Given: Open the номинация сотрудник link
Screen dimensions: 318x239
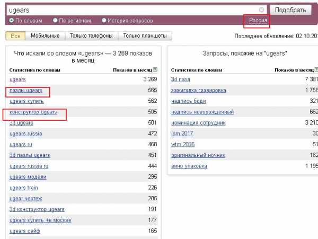Looking at the screenshot, I should [198, 122].
